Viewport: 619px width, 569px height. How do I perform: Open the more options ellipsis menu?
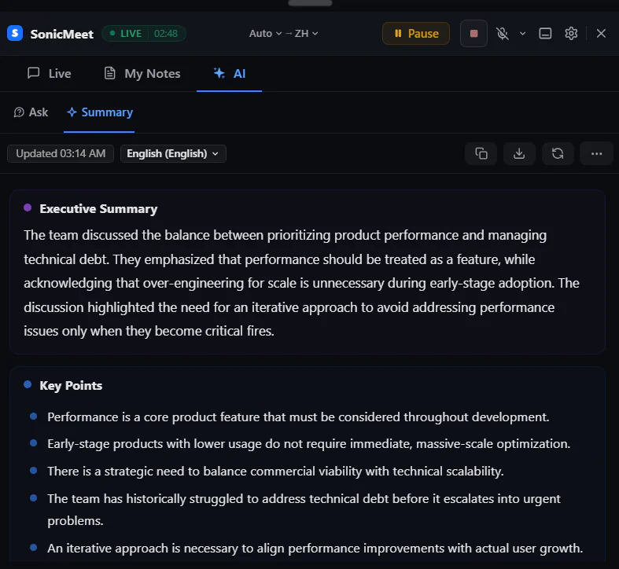(596, 153)
